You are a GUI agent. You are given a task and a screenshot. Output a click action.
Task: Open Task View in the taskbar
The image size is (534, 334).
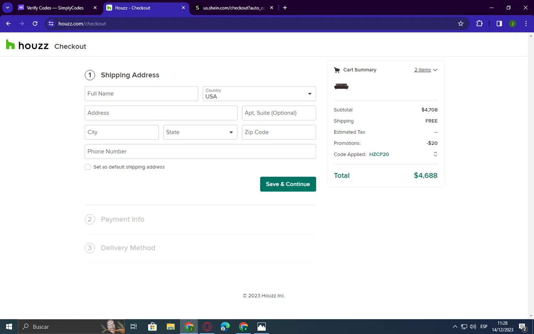(x=134, y=327)
